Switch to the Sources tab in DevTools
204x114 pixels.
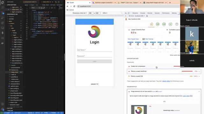(150, 13)
